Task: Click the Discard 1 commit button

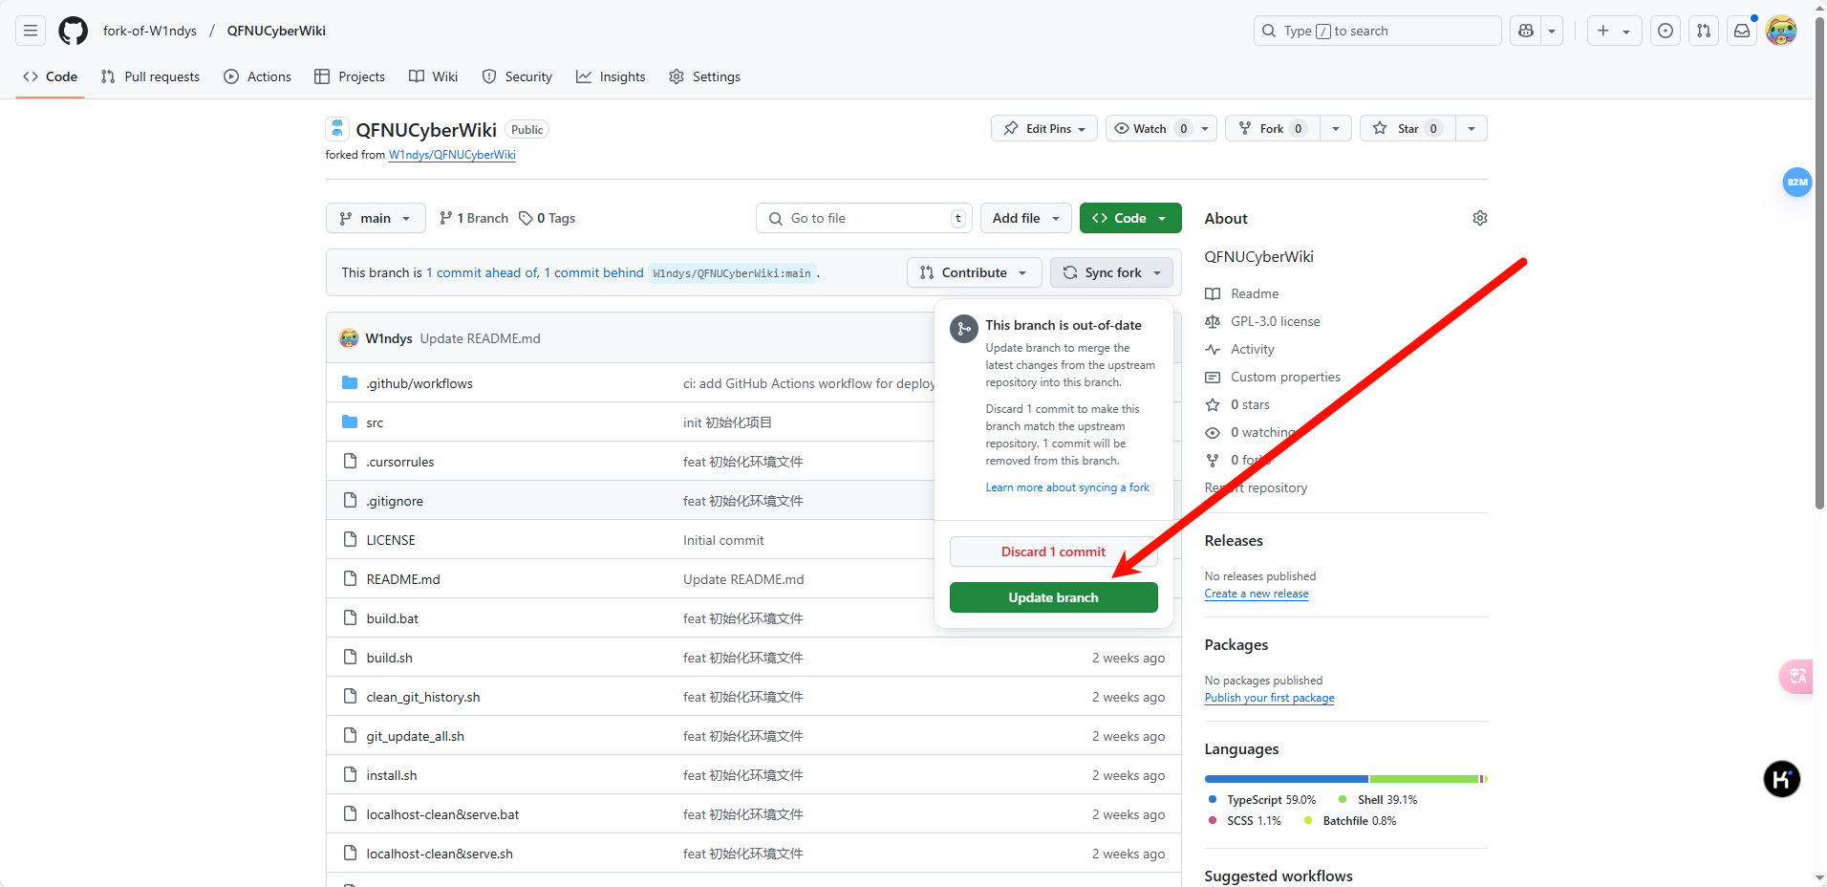Action: 1053,552
